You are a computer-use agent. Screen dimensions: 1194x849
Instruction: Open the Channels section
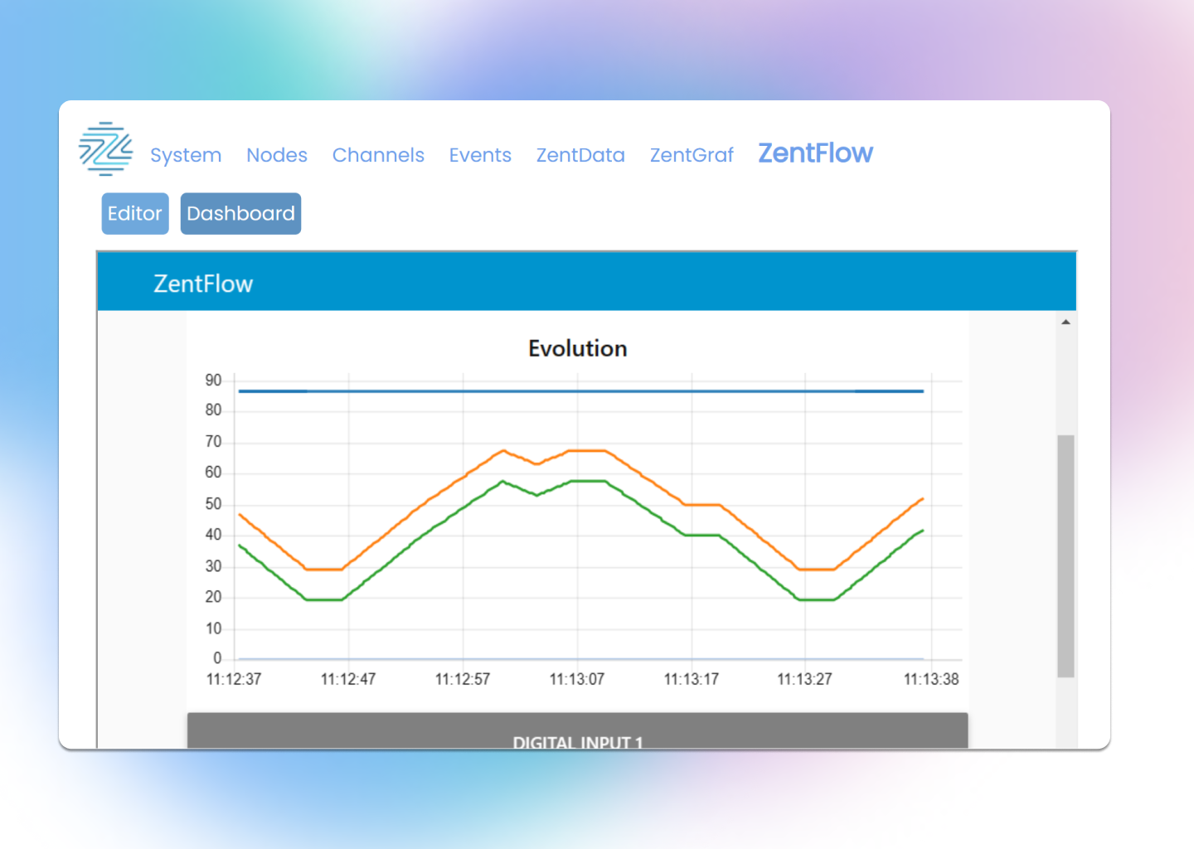tap(378, 155)
